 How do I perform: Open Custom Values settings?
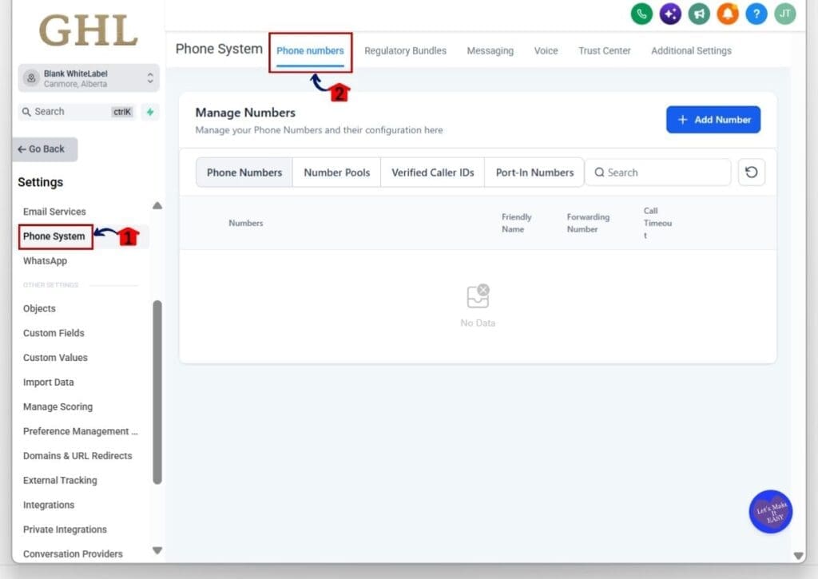click(55, 357)
